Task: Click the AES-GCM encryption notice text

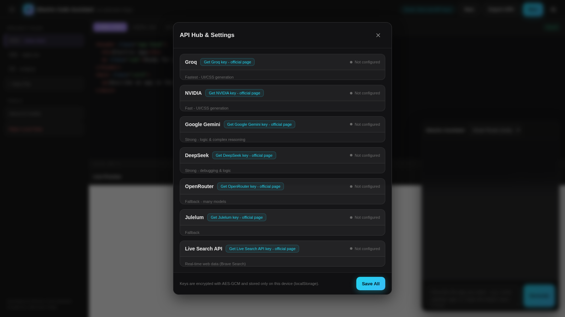Action: [249, 284]
